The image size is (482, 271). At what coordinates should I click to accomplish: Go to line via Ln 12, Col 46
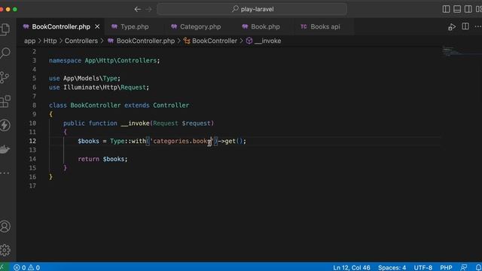point(352,267)
